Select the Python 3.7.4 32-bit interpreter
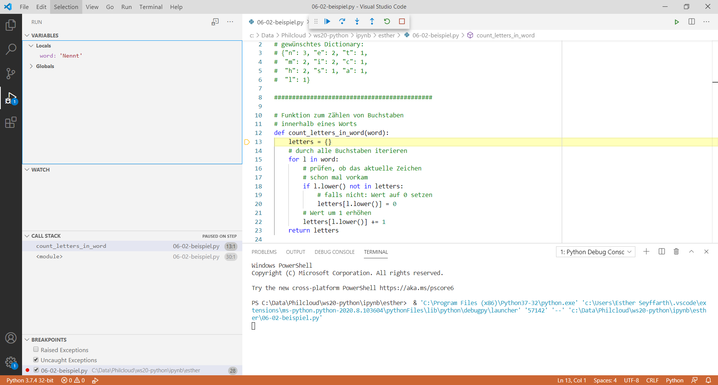The image size is (718, 385). (x=30, y=380)
